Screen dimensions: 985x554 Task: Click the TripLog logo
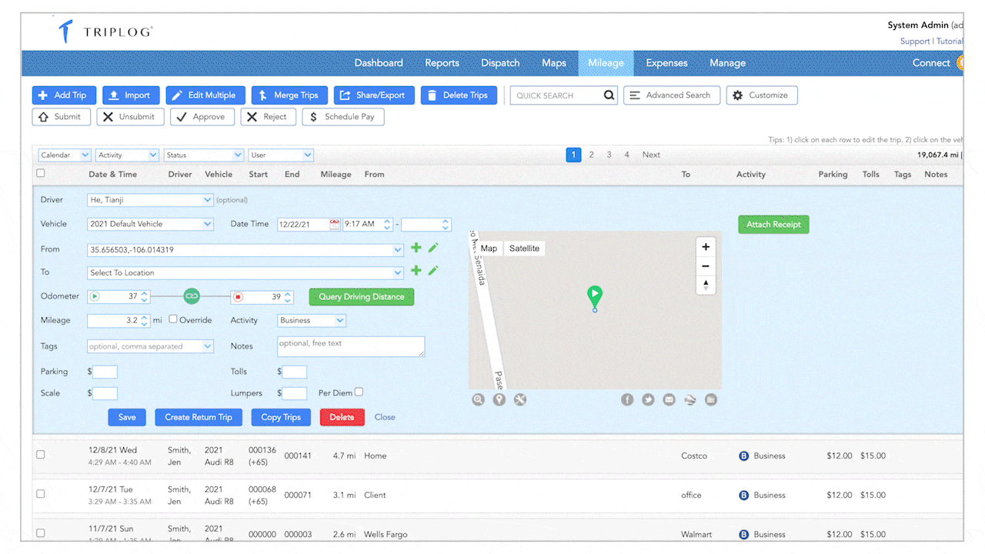105,32
